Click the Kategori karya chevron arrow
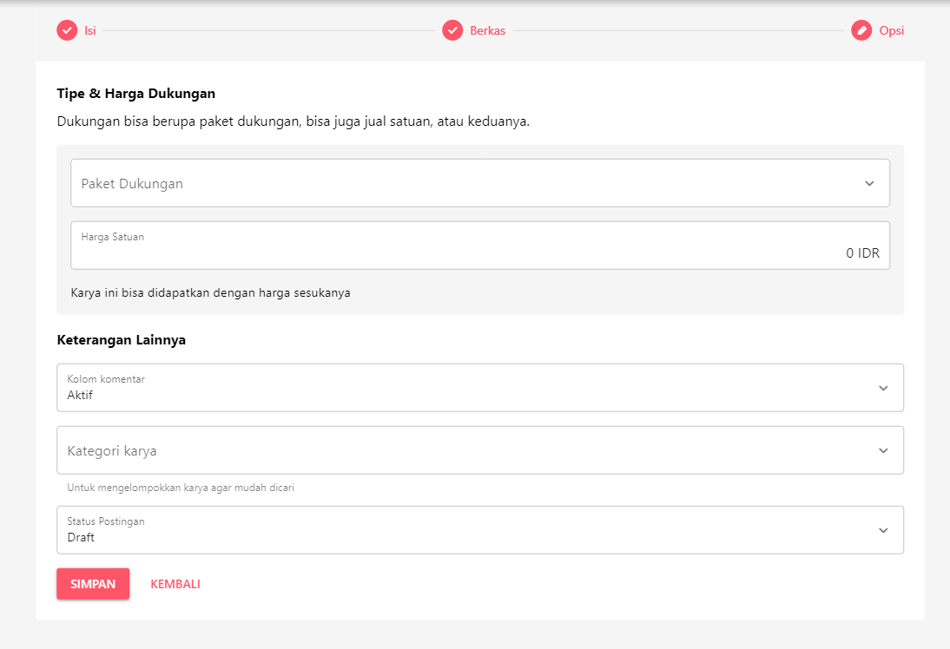This screenshot has height=649, width=950. click(x=883, y=450)
